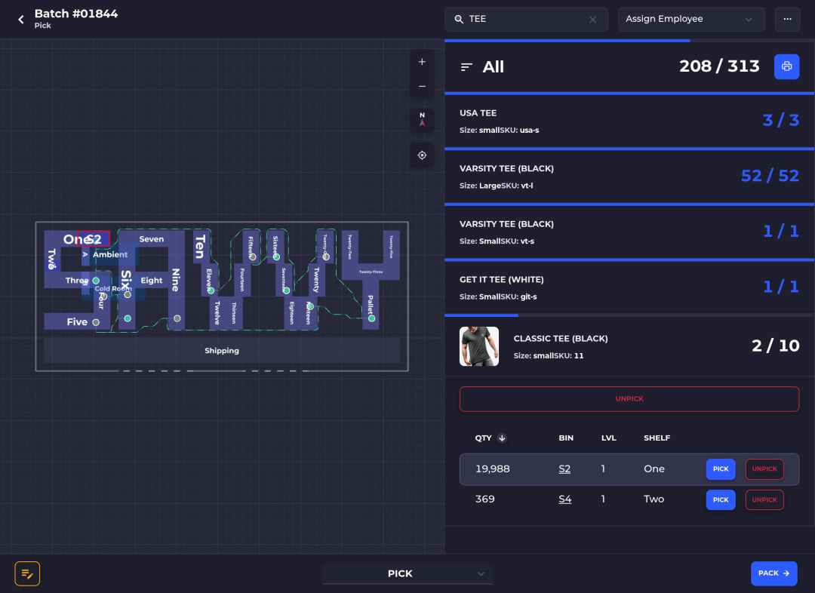The height and width of the screenshot is (593, 815).
Task: Click the SHELF column header
Action: pyautogui.click(x=657, y=438)
